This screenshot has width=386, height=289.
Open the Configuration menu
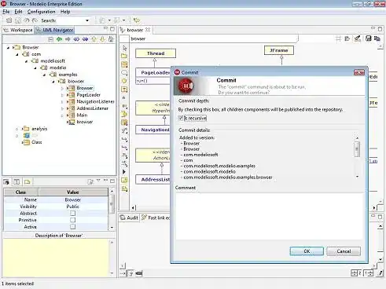[41, 12]
